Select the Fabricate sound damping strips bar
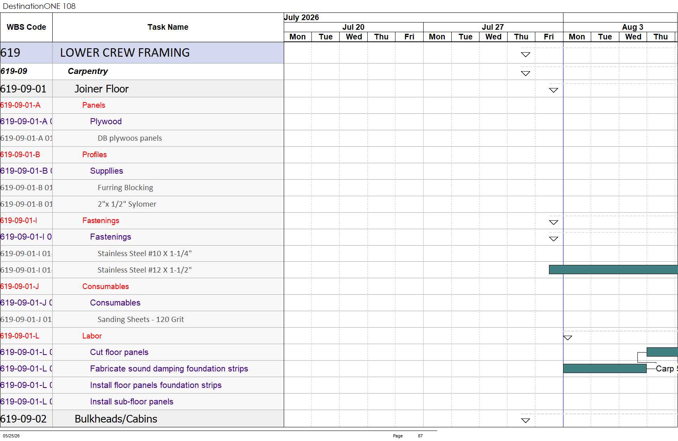Screen dimensions: 678x441 click(605, 369)
